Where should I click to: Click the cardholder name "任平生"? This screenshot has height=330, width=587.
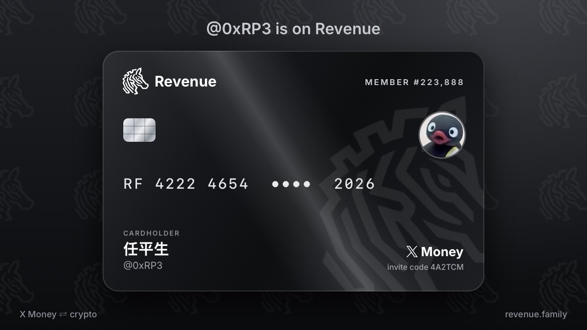tap(146, 249)
